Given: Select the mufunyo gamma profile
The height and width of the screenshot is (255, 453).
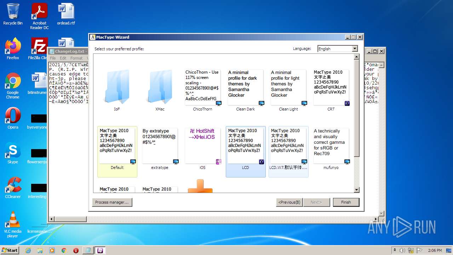Looking at the screenshot, I should pos(331,152).
